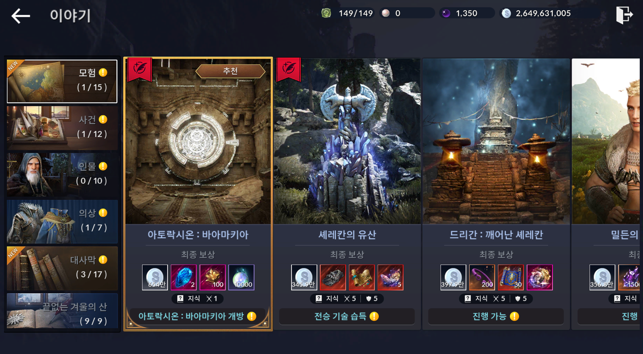Tap the green energy 149/149 icon
Image resolution: width=643 pixels, height=354 pixels.
click(x=326, y=13)
